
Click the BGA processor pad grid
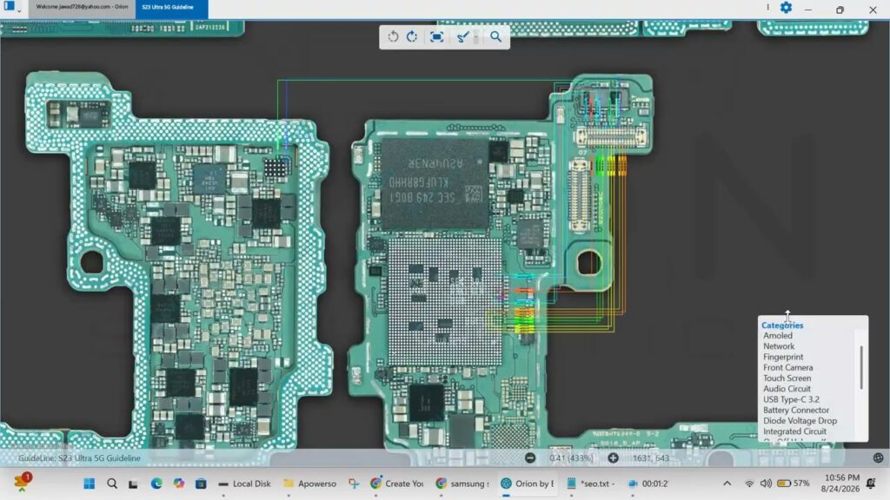pos(444,301)
